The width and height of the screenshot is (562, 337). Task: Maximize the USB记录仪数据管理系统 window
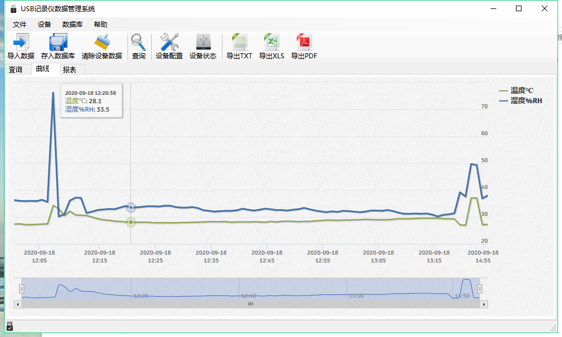click(519, 8)
